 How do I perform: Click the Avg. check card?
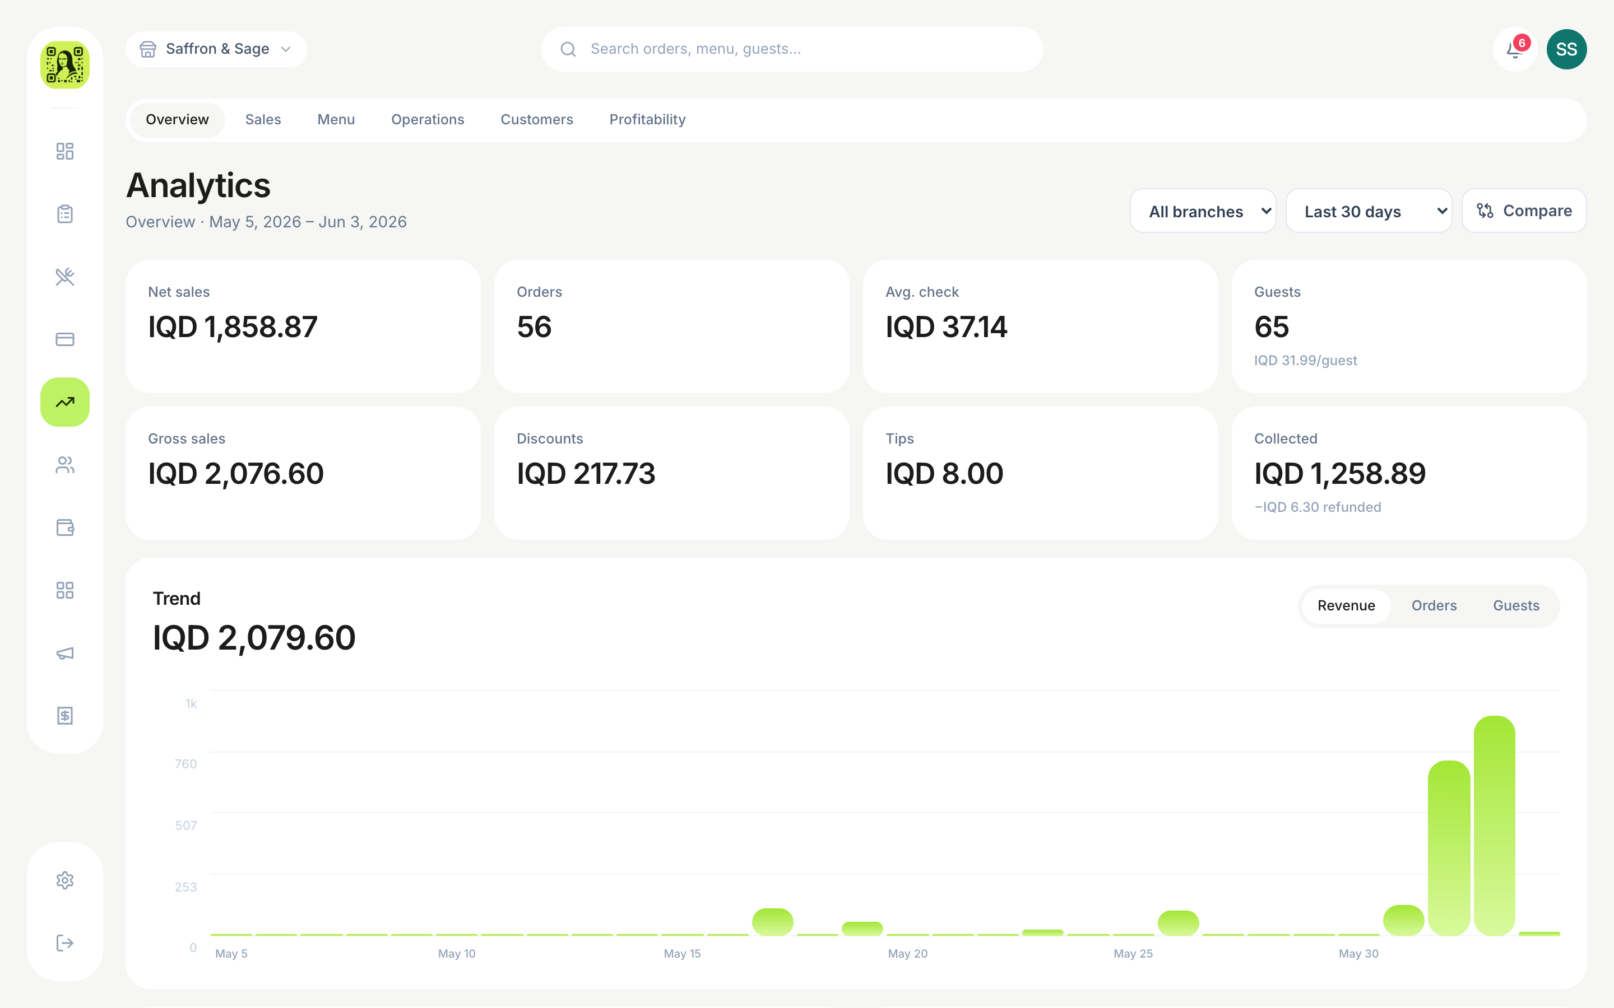1041,326
